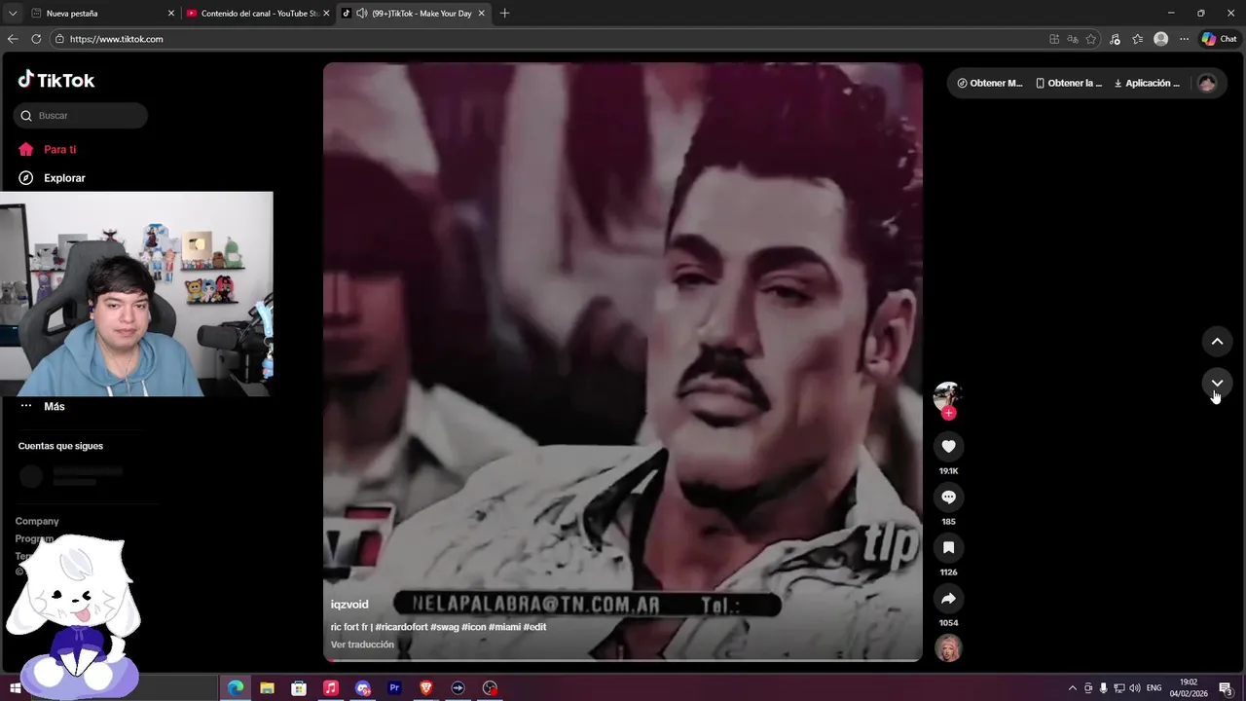This screenshot has height=701, width=1246.
Task: Open iqzvoid's avatar beside the video
Action: (x=947, y=396)
